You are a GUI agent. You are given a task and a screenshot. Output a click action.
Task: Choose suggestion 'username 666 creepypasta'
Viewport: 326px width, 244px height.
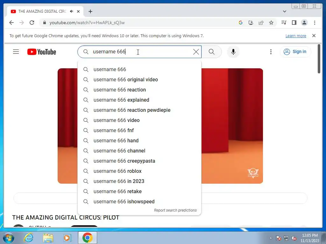[139, 161]
